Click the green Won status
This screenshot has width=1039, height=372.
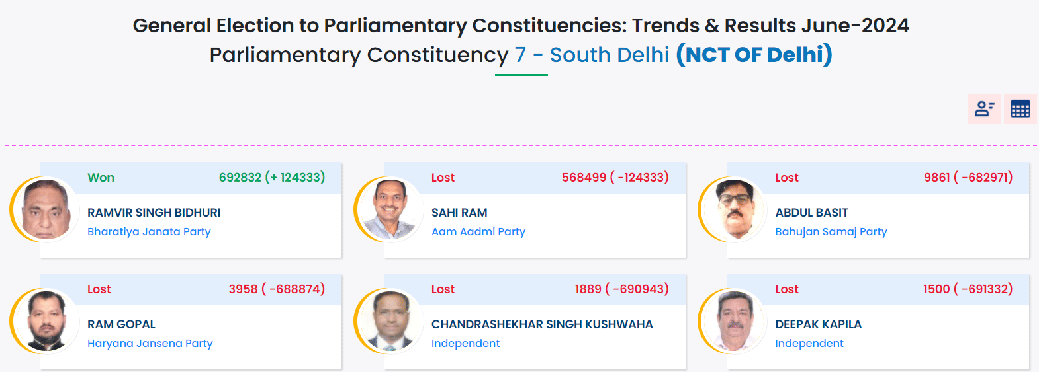tap(101, 178)
